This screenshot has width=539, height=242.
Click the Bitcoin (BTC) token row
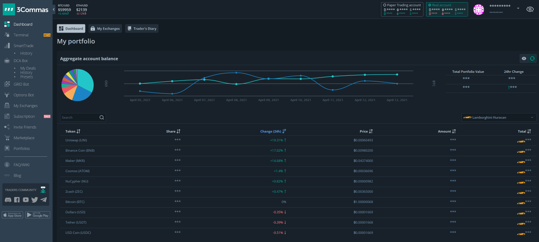298,202
